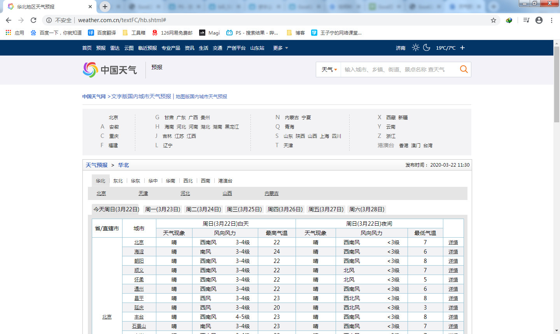This screenshot has height=334, width=560.
Task: Select the 周三(3月25日) forecast tab
Action: pos(244,209)
